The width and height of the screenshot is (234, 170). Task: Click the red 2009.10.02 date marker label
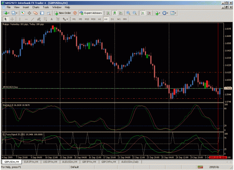point(218,157)
